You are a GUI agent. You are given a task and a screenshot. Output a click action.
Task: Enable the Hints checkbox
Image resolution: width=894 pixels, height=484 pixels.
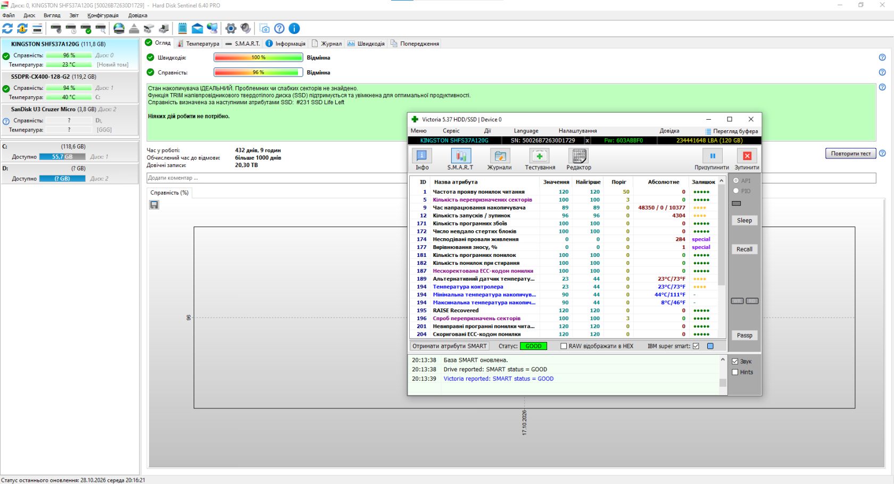(735, 372)
